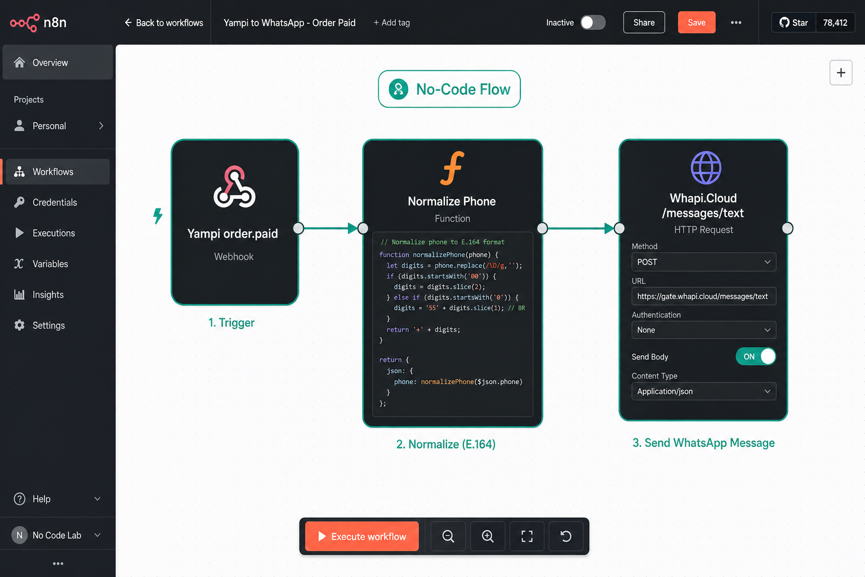Click the Workflows sidebar icon
Image resolution: width=865 pixels, height=577 pixels.
[19, 172]
